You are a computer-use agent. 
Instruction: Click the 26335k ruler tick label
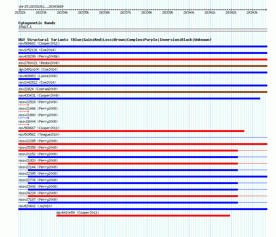click(83, 12)
